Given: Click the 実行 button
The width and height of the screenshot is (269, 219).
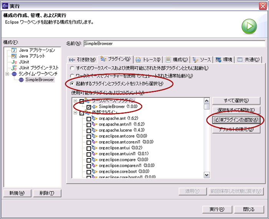Looking at the screenshot, I should point(217,209).
